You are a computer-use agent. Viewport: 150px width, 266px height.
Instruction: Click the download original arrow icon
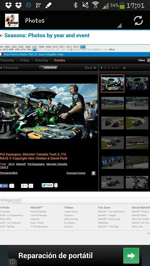(94, 173)
